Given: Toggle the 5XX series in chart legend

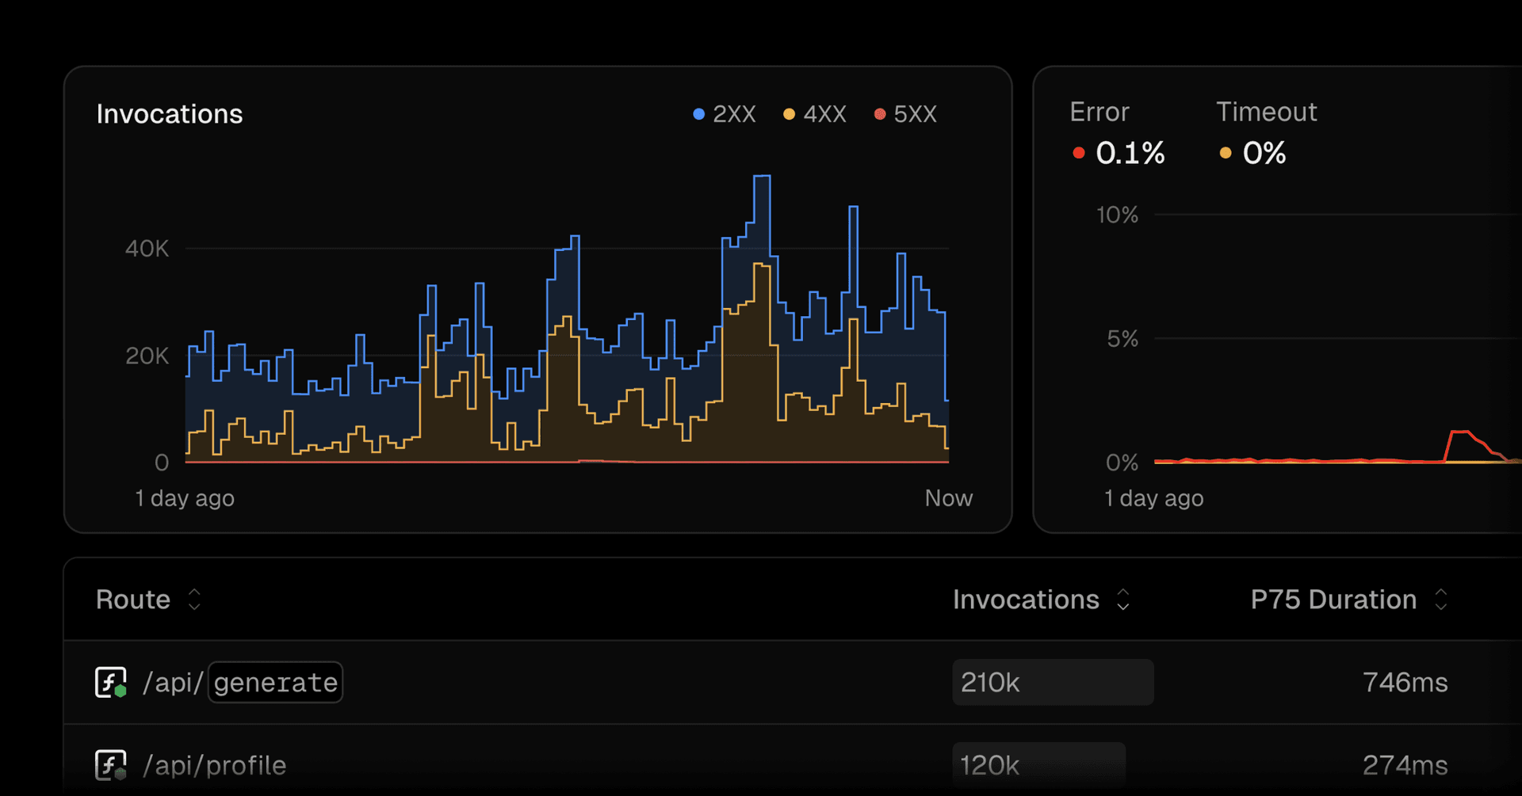Looking at the screenshot, I should pyautogui.click(x=905, y=114).
